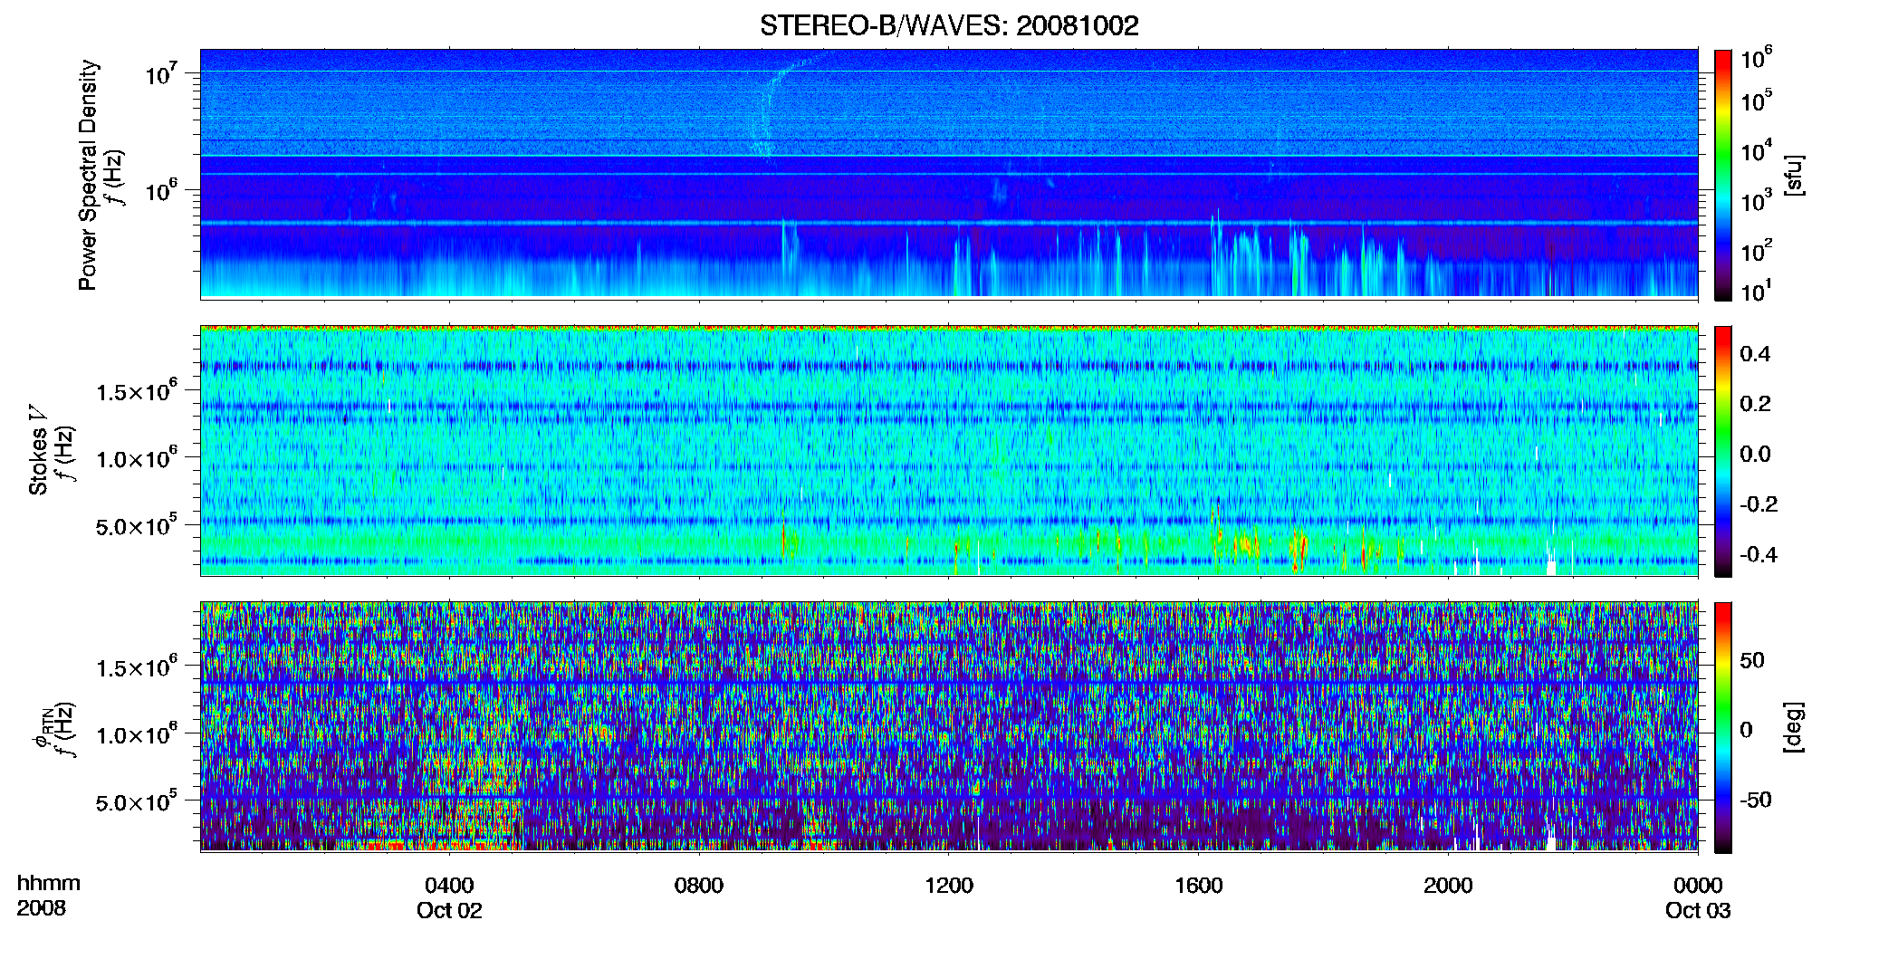Click the STEREO-B/WAVES: 20081002 title
Image resolution: width=1898 pixels, height=978 pixels.
click(x=949, y=25)
